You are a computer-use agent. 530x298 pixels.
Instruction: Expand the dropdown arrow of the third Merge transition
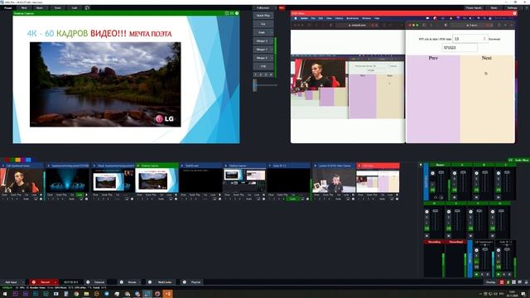pos(272,58)
